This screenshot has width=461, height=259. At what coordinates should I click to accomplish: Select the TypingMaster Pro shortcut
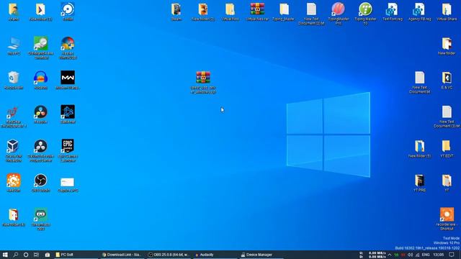pyautogui.click(x=339, y=14)
